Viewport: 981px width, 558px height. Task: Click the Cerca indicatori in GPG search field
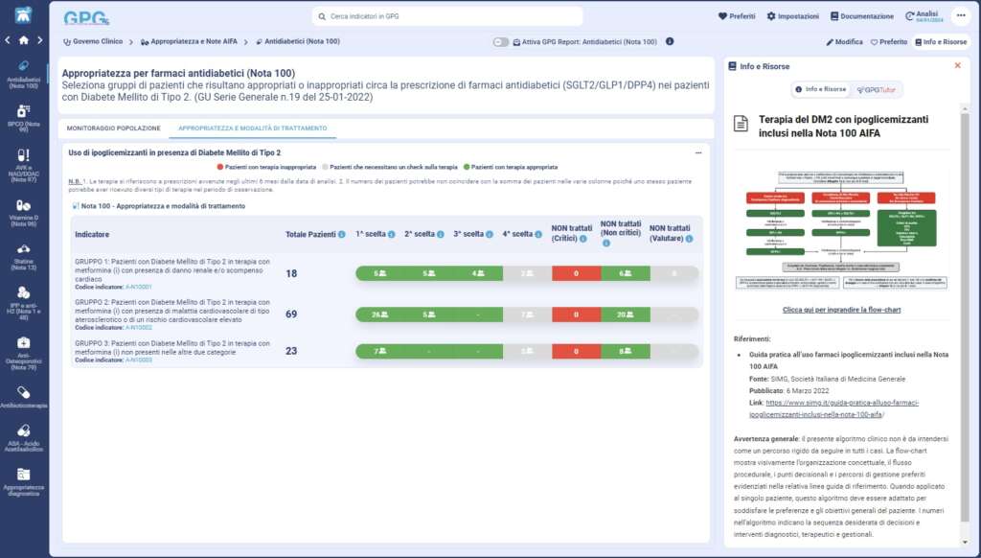tap(447, 16)
